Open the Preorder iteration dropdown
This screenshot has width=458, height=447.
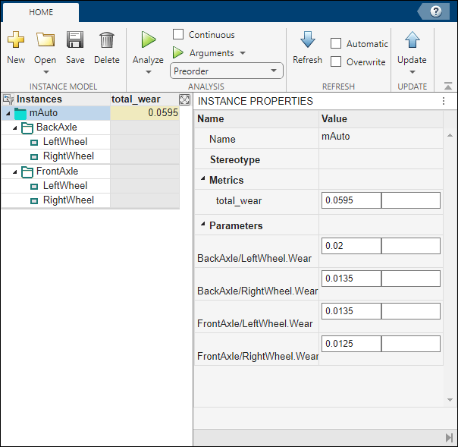pos(227,71)
